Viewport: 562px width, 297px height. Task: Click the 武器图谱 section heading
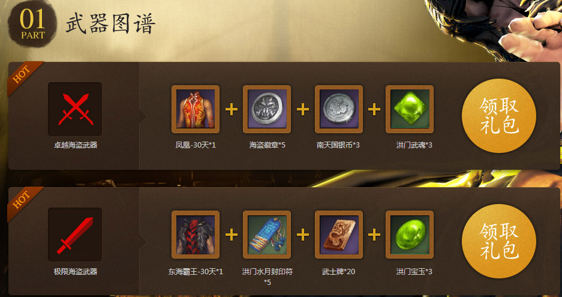110,25
